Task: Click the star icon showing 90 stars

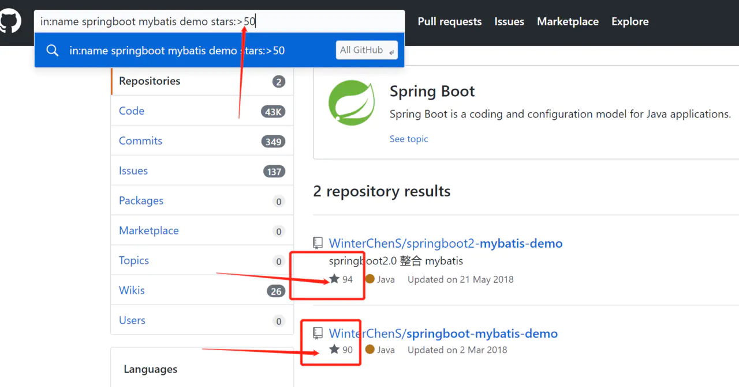Action: pyautogui.click(x=334, y=350)
